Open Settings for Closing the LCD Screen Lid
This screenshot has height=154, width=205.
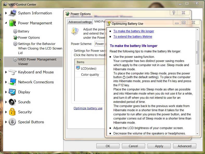[x=40, y=48]
